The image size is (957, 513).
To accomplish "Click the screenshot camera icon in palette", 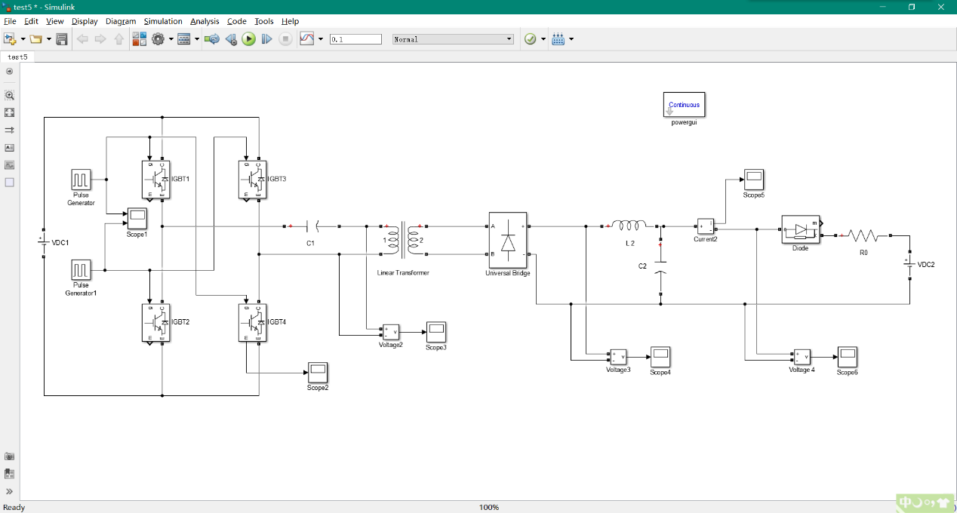I will pos(10,456).
